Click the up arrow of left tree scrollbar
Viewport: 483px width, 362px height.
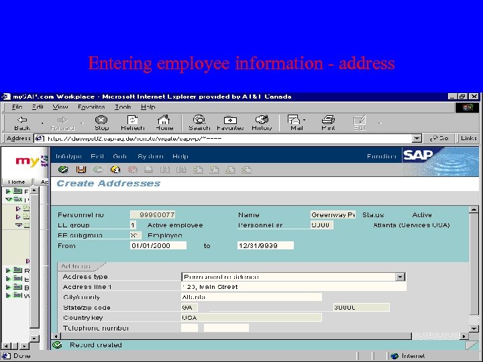34,190
